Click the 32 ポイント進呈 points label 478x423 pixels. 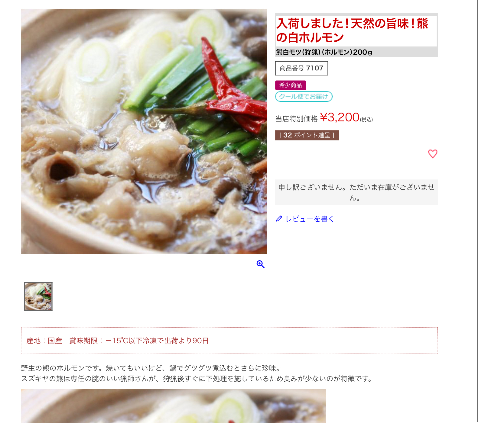click(307, 135)
